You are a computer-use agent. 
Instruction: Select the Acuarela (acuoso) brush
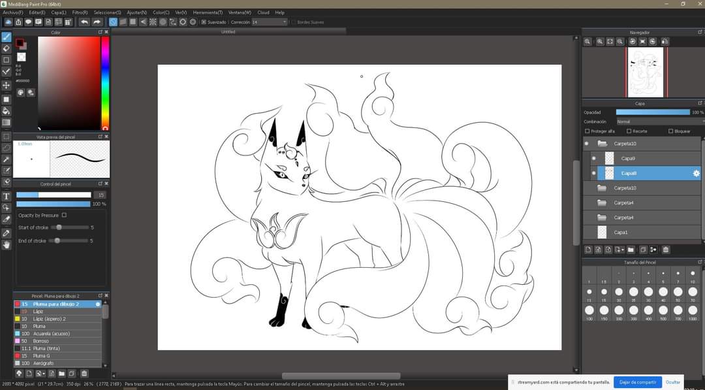click(58, 333)
